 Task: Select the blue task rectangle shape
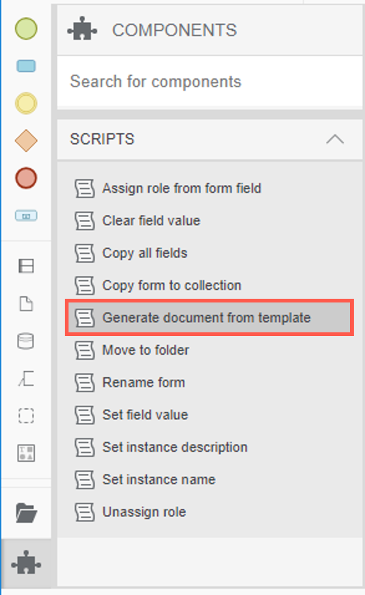[26, 66]
